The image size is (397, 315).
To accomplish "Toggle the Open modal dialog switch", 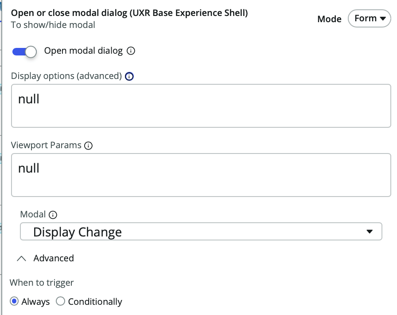I will pyautogui.click(x=24, y=51).
